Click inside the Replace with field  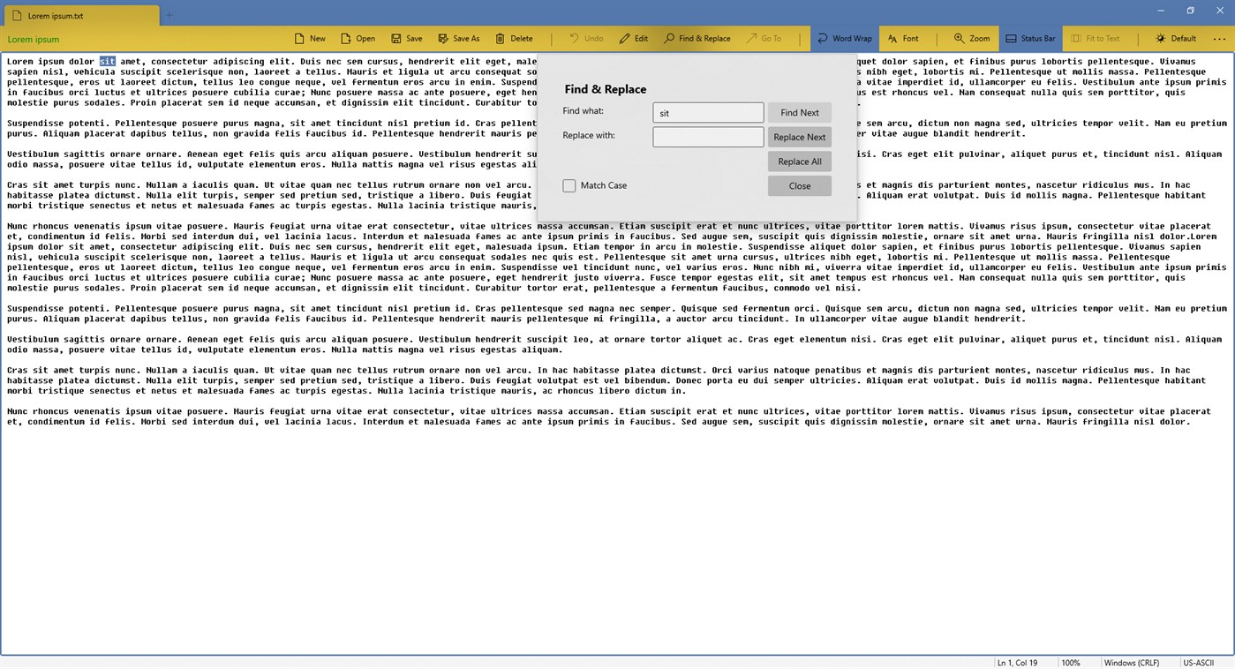707,136
